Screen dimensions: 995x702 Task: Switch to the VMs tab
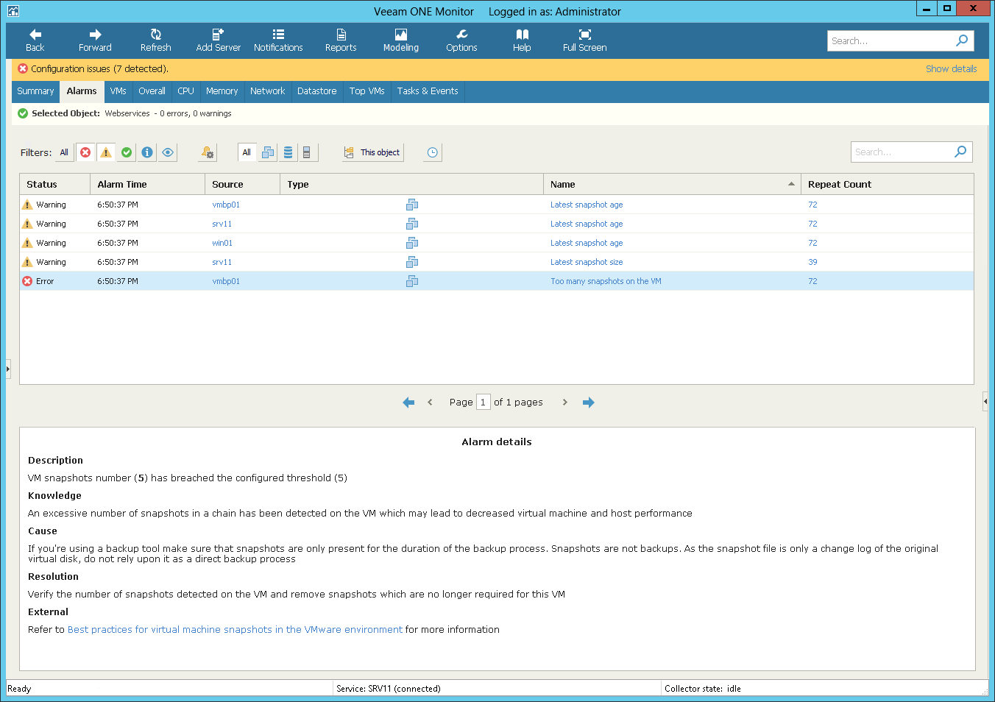[118, 91]
